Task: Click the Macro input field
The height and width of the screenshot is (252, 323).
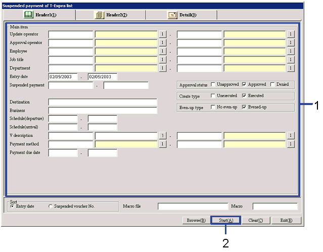Action: click(275, 206)
